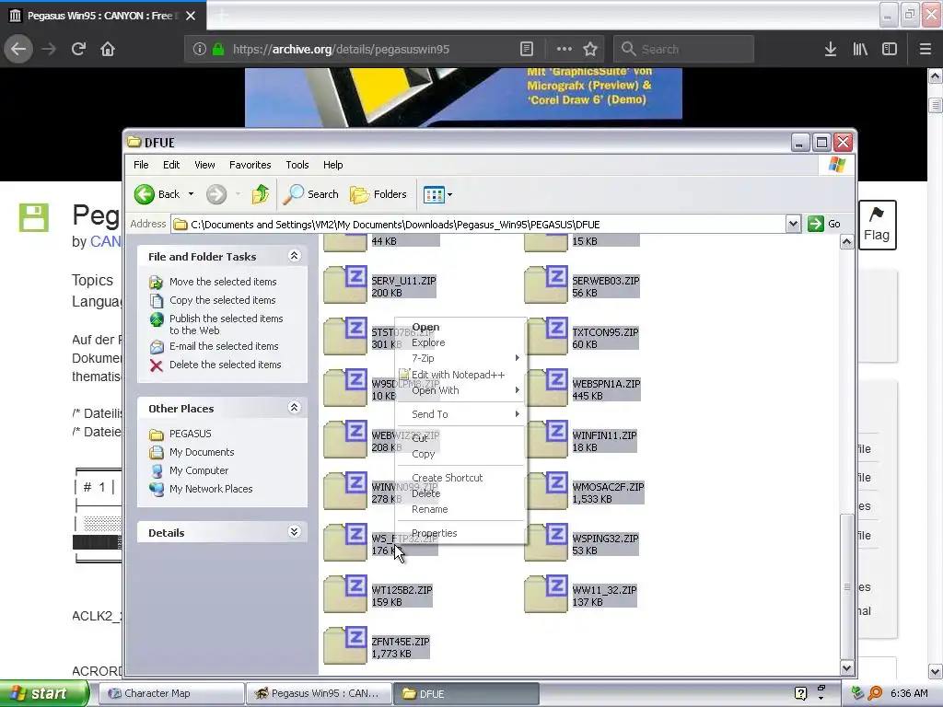Expand the Details panel

[x=294, y=532]
